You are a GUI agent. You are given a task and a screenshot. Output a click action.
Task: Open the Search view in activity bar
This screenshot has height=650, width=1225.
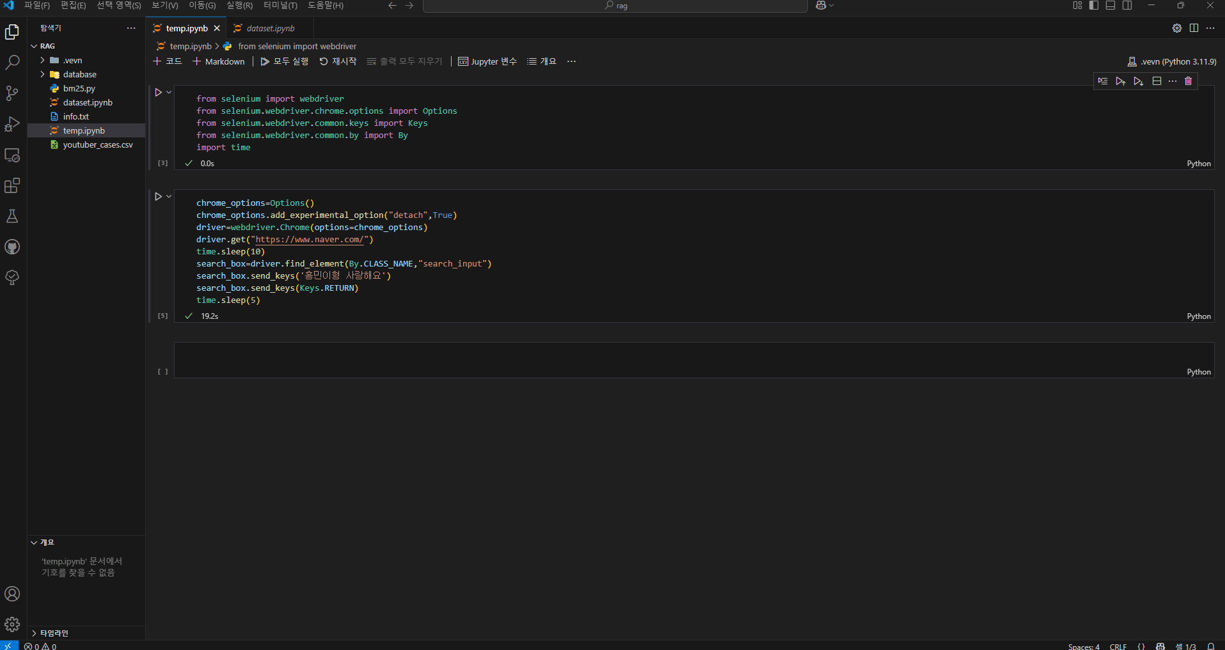(12, 63)
